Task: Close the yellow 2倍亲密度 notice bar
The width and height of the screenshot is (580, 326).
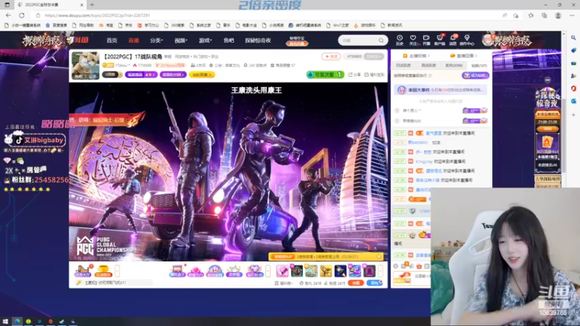Action: coord(378,256)
